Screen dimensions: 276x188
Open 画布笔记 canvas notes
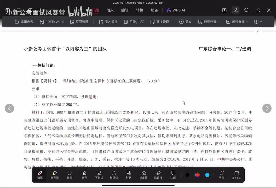(x=236, y=175)
